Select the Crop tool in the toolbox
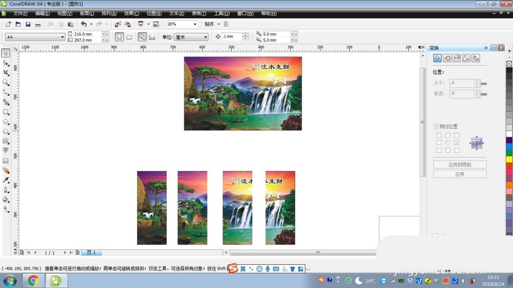Screen dimensions: 513x288 point(6,73)
